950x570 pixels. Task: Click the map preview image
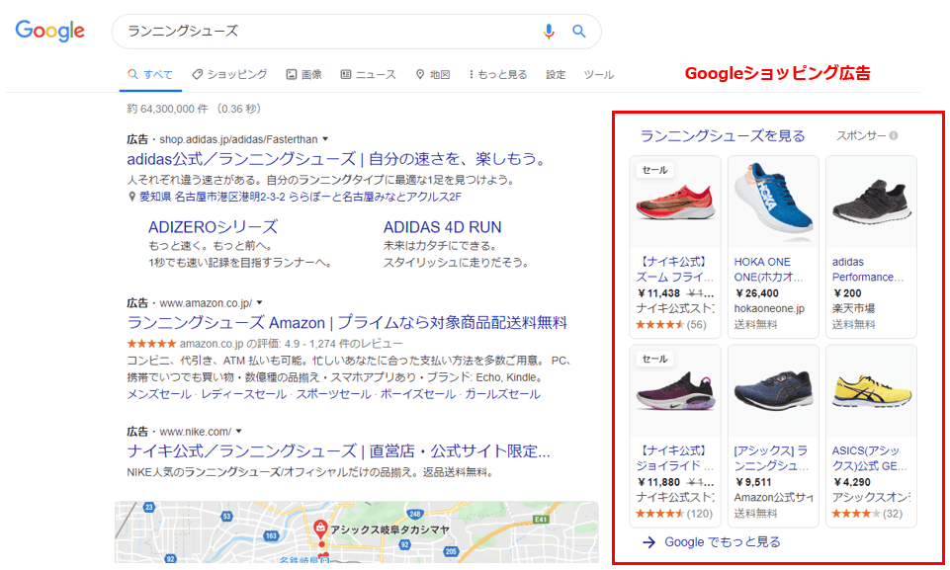(357, 531)
